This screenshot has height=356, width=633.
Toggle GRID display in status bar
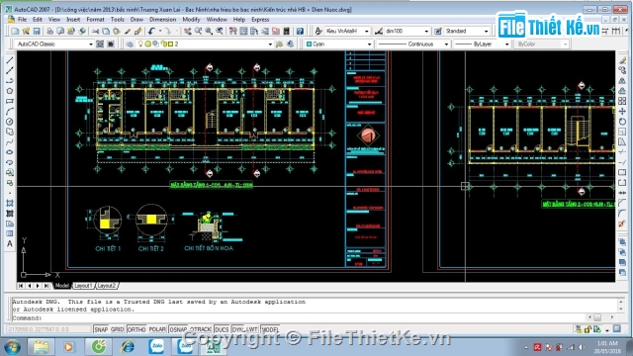117,329
